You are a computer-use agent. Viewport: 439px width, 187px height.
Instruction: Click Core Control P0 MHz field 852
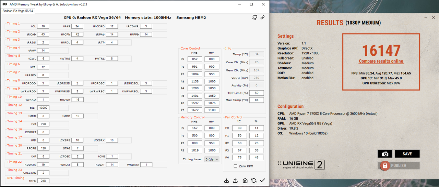194,59
